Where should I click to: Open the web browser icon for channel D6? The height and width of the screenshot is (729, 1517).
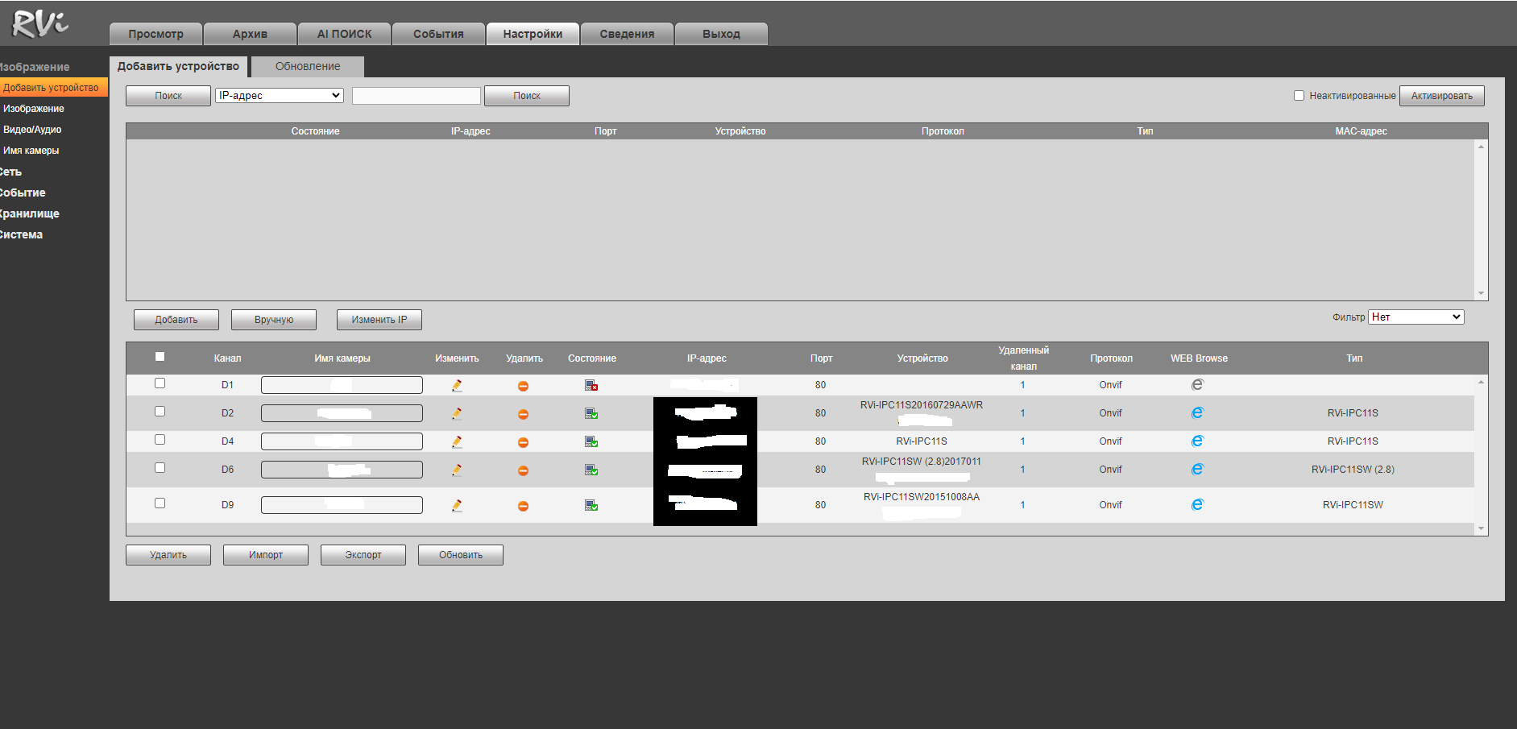click(1197, 469)
